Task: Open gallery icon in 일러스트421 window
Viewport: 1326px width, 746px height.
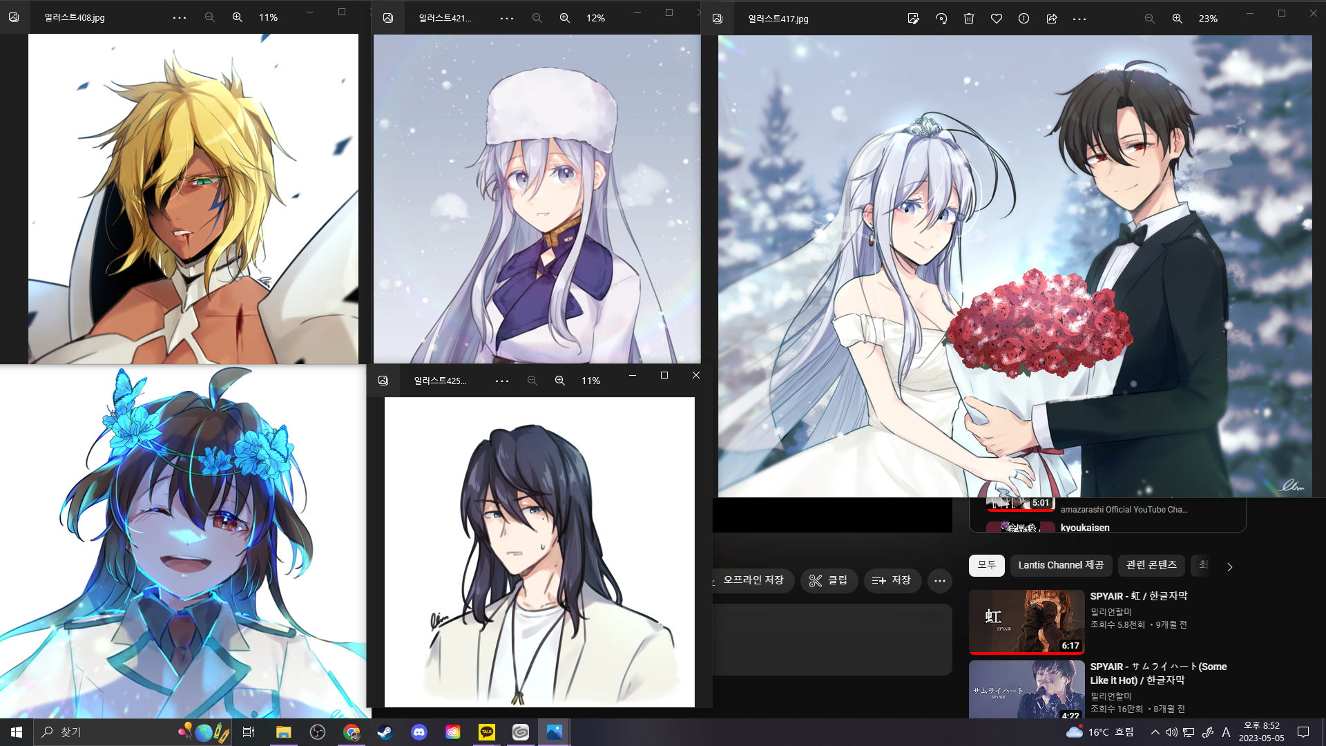Action: coord(388,18)
